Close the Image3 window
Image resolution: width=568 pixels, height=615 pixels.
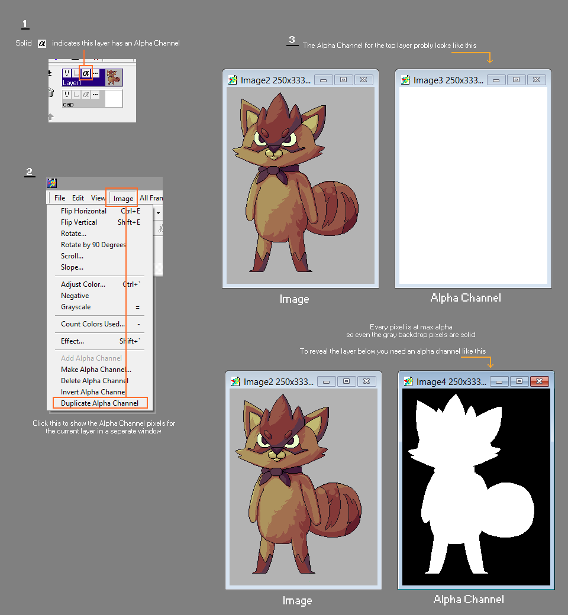[536, 80]
